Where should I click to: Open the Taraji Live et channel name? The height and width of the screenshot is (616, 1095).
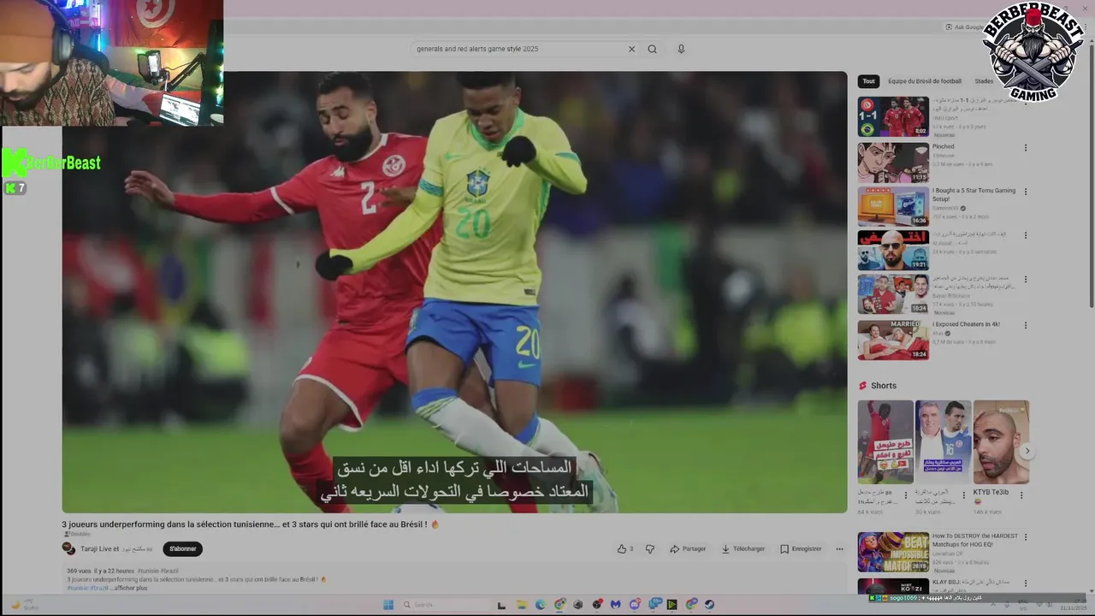[99, 548]
